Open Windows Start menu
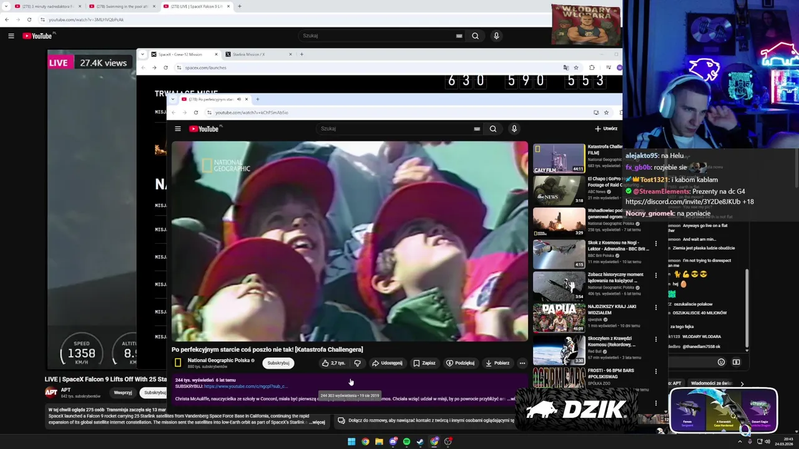Image resolution: width=799 pixels, height=449 pixels. tap(351, 442)
